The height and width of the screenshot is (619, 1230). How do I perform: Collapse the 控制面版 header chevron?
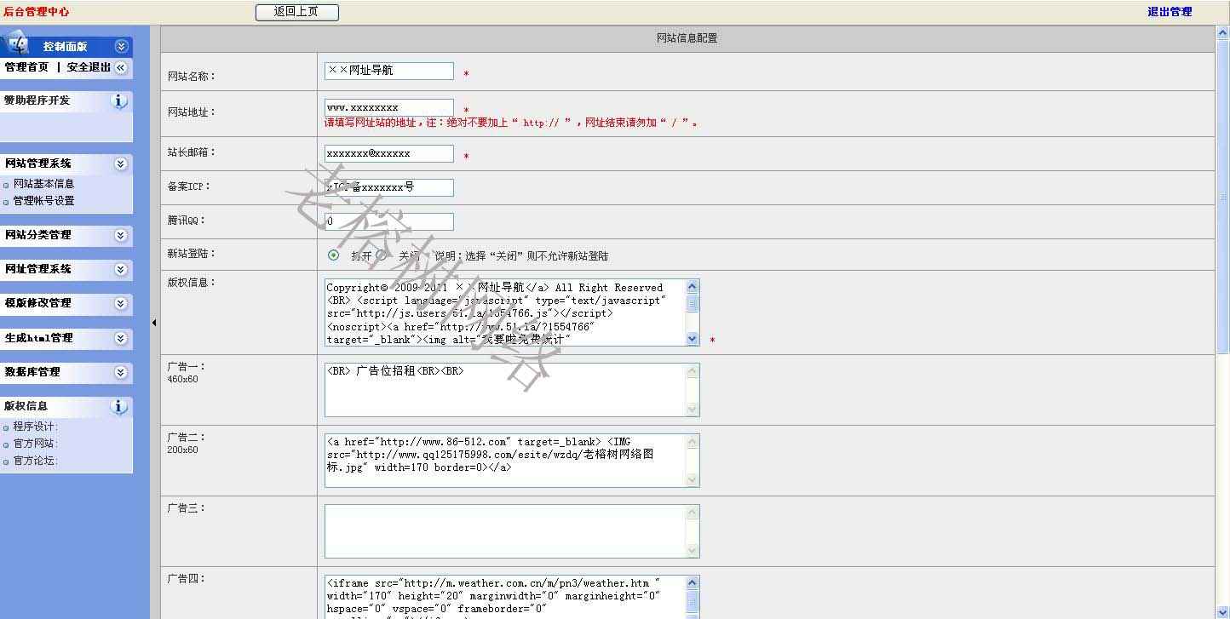[121, 47]
